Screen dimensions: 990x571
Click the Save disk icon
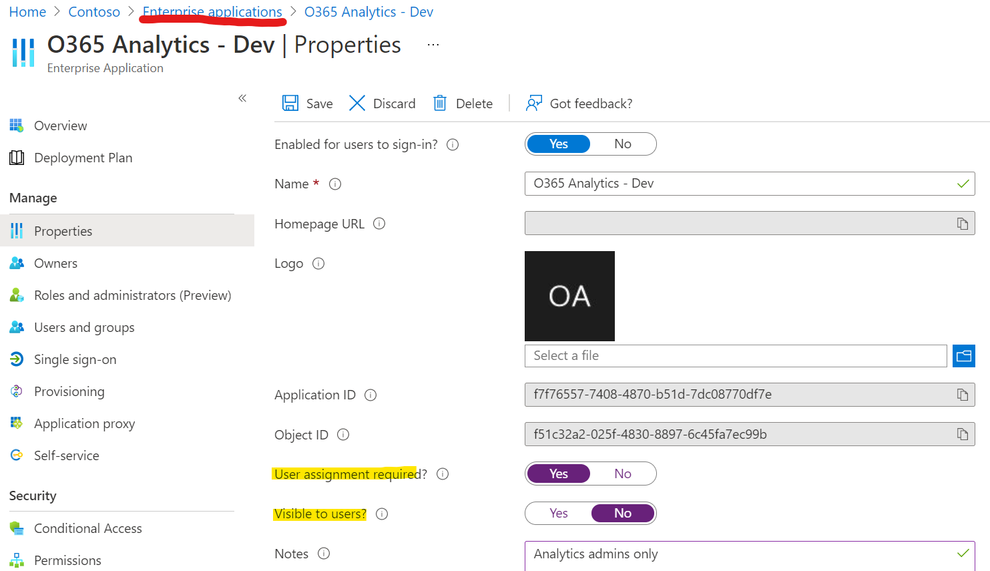(x=290, y=103)
